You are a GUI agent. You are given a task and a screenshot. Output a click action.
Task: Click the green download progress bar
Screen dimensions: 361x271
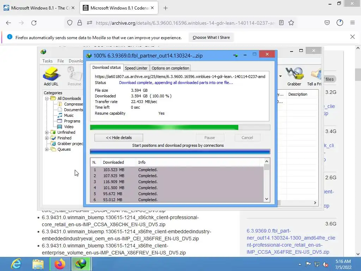180,127
